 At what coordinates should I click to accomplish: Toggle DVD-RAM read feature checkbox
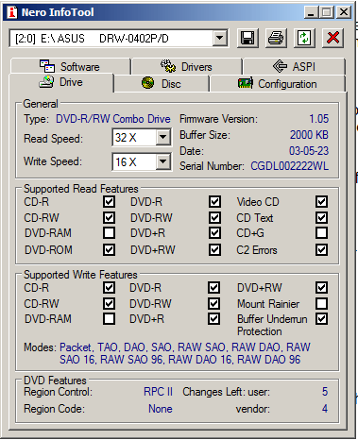[109, 233]
